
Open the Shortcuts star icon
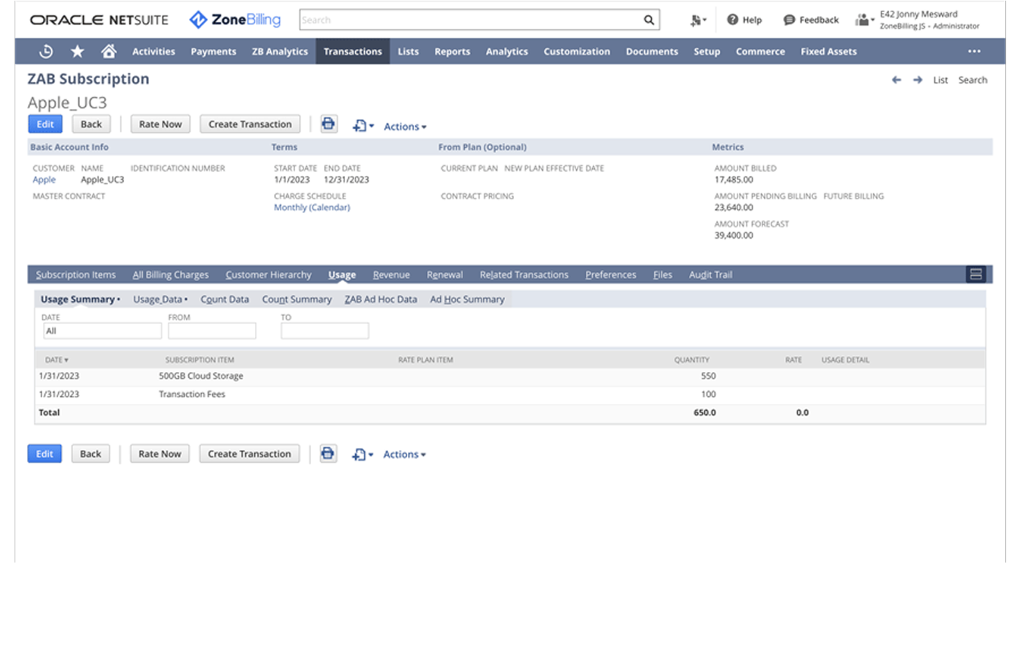77,51
